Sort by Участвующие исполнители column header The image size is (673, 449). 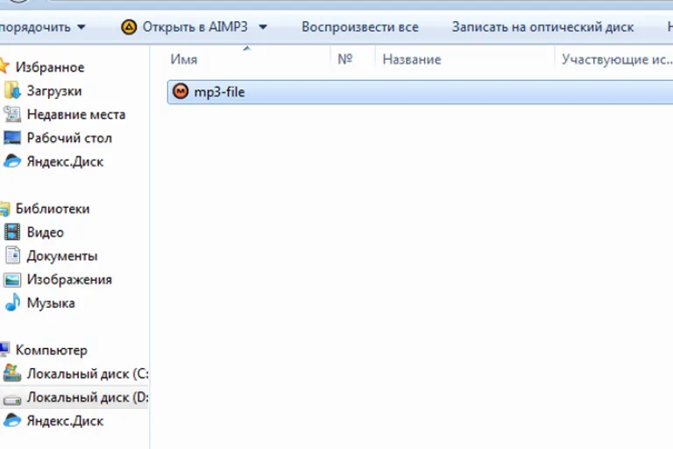[617, 59]
